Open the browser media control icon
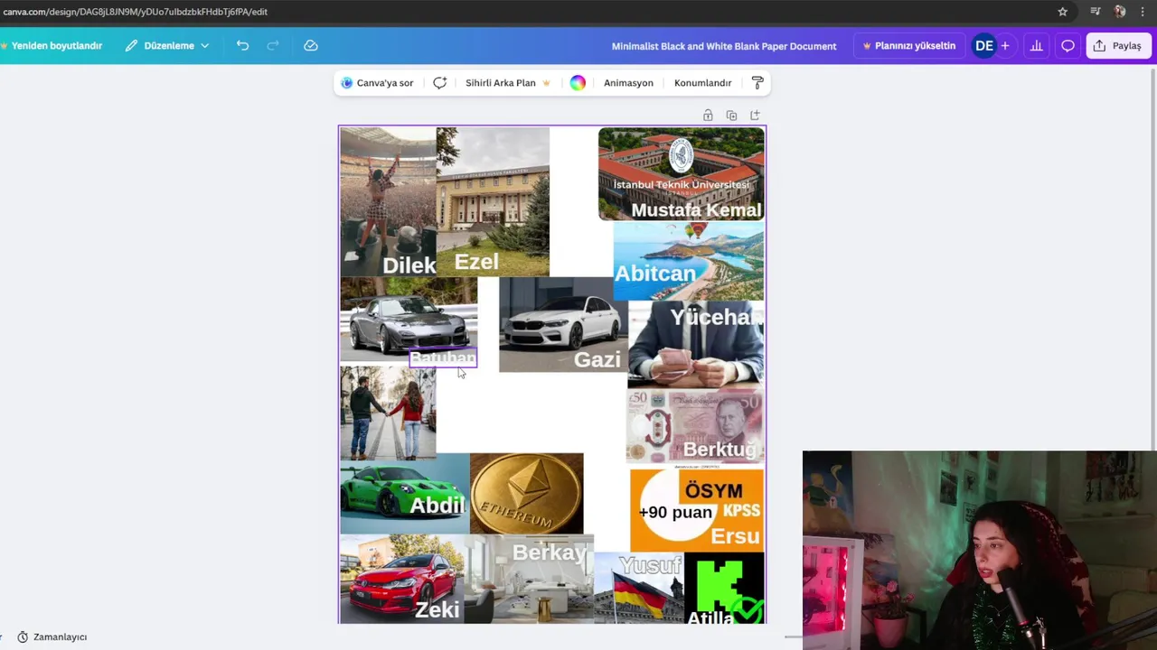1157x650 pixels. 1096,12
